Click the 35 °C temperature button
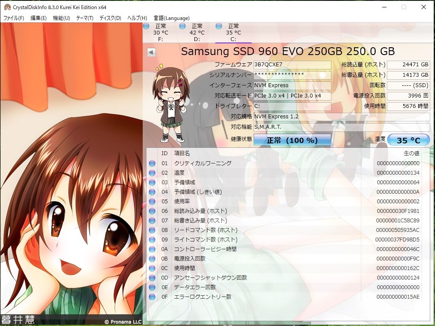Screen dimensions: 435x326 [409, 140]
